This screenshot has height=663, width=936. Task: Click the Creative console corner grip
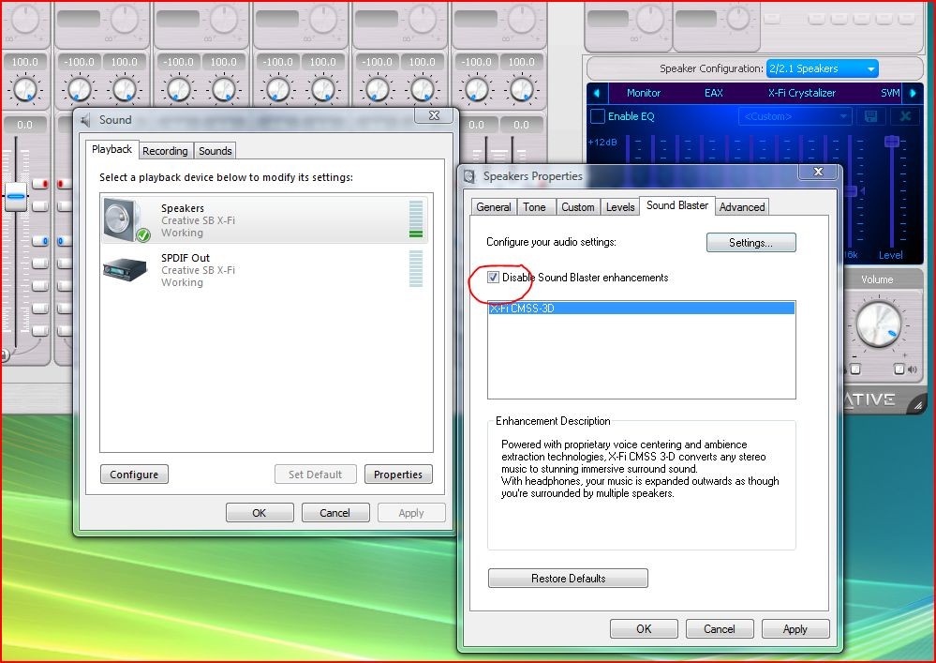click(x=917, y=406)
